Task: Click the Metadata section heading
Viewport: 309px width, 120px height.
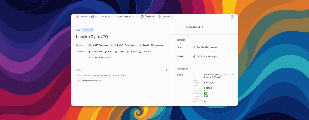Action: pos(182,69)
